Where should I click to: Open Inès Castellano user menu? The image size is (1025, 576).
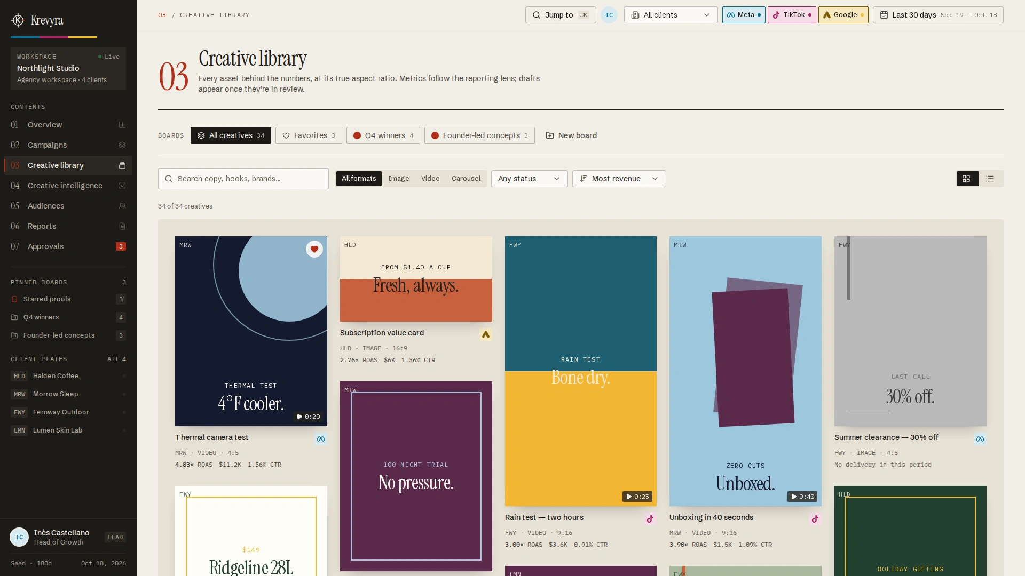click(x=68, y=537)
